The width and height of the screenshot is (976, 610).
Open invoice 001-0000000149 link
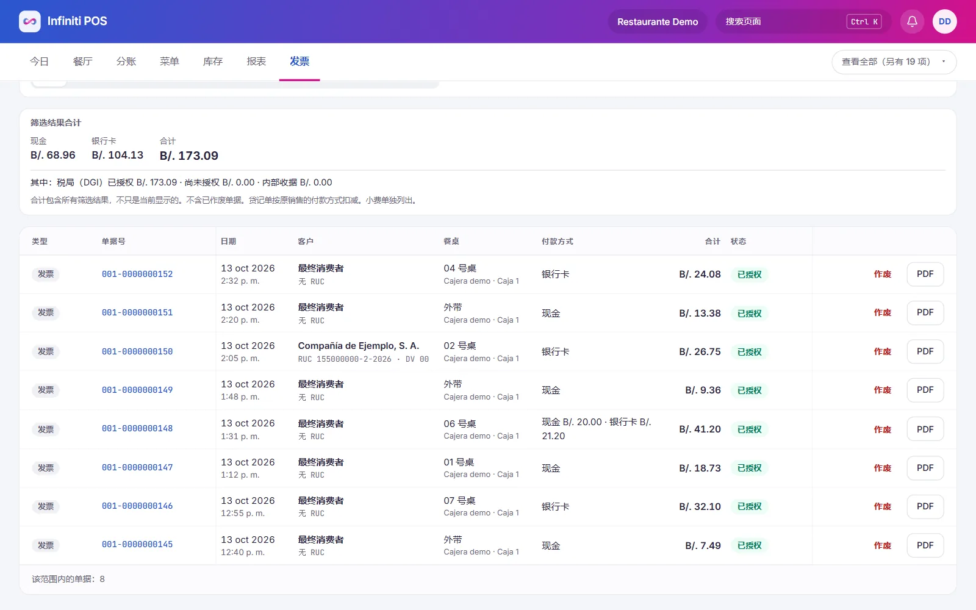(x=137, y=390)
